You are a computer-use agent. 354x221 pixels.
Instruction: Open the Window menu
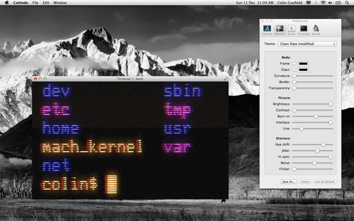coord(60,3)
